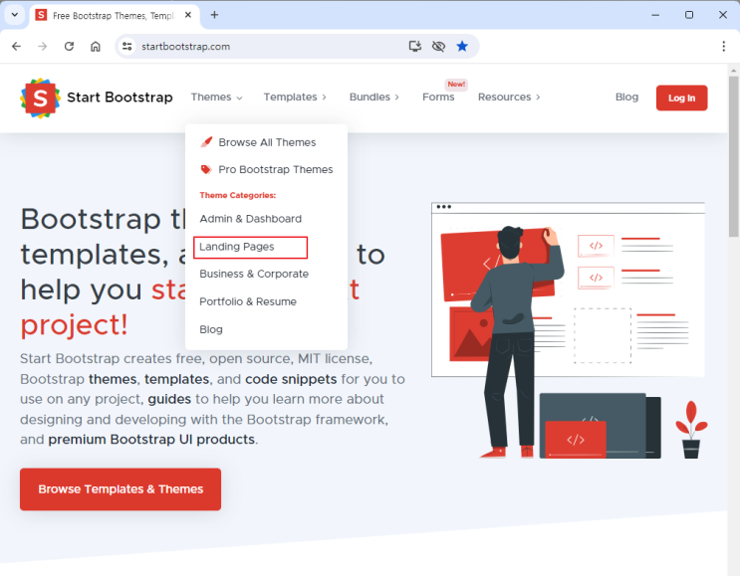Choose Blog in Theme Categories dropdown
740x576 pixels.
(211, 329)
